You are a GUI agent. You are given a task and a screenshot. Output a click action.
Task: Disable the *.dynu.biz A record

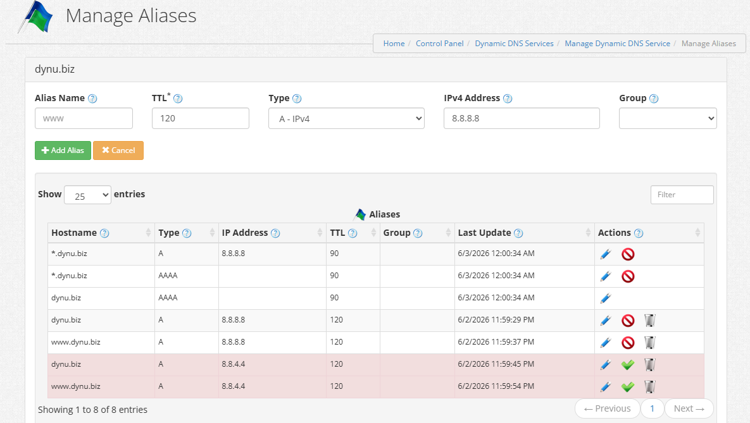click(x=628, y=254)
